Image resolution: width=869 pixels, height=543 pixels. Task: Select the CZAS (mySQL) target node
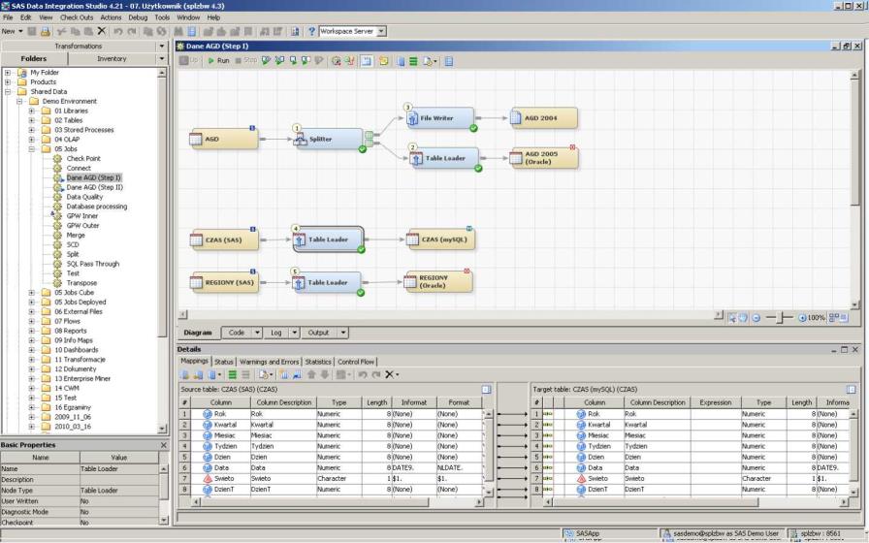coord(440,240)
